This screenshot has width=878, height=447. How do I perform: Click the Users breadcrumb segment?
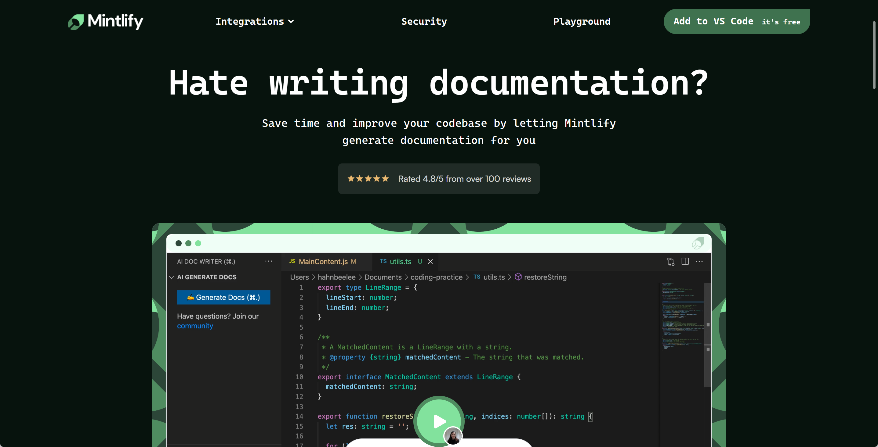299,277
